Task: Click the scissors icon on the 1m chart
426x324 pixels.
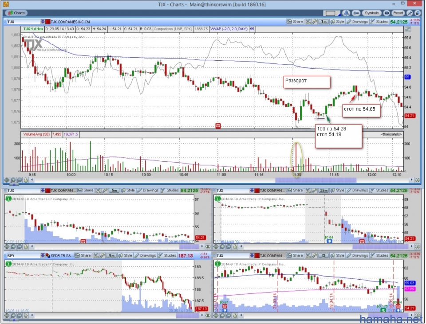Action: (308, 22)
